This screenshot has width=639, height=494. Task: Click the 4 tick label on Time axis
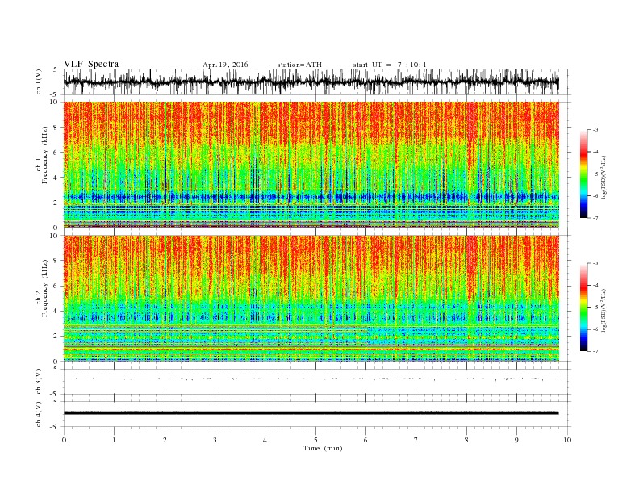pyautogui.click(x=265, y=440)
